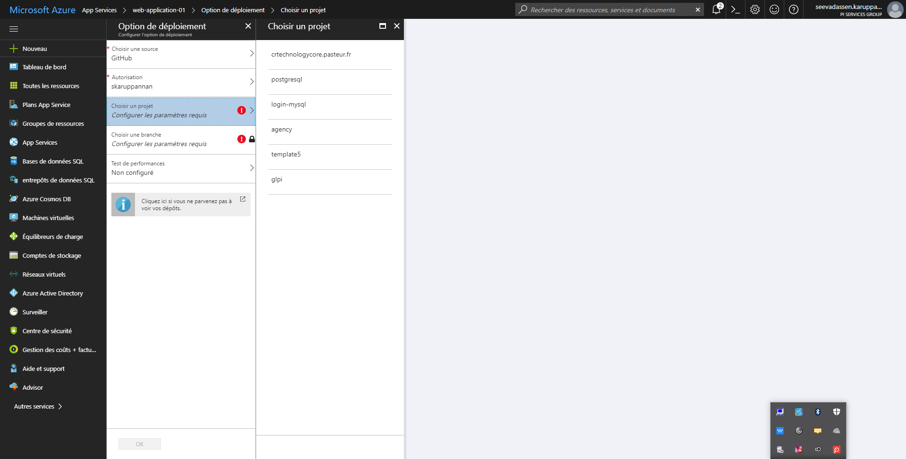Open the settings gear in the top bar

(x=755, y=9)
